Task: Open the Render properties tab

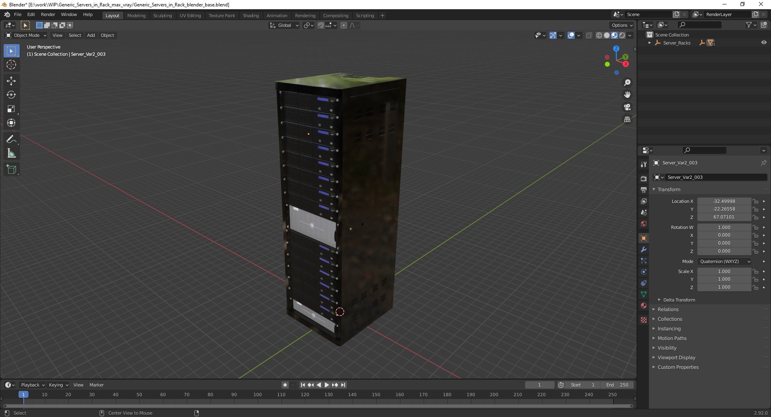Action: [x=644, y=178]
